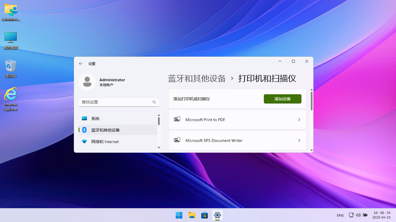Expand the Microsoft Print to PDF chevron
This screenshot has width=396, height=222.
coord(299,120)
